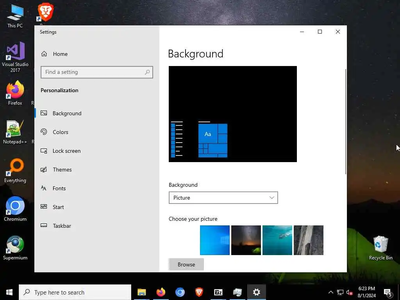Click the Browse button
This screenshot has width=400, height=300.
[186, 264]
